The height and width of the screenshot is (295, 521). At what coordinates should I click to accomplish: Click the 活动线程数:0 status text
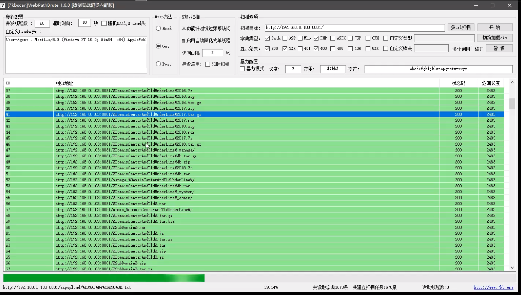[435, 287]
